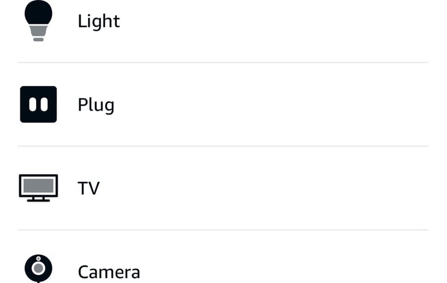Tap the Camera icon
447x283 pixels.
tap(38, 268)
